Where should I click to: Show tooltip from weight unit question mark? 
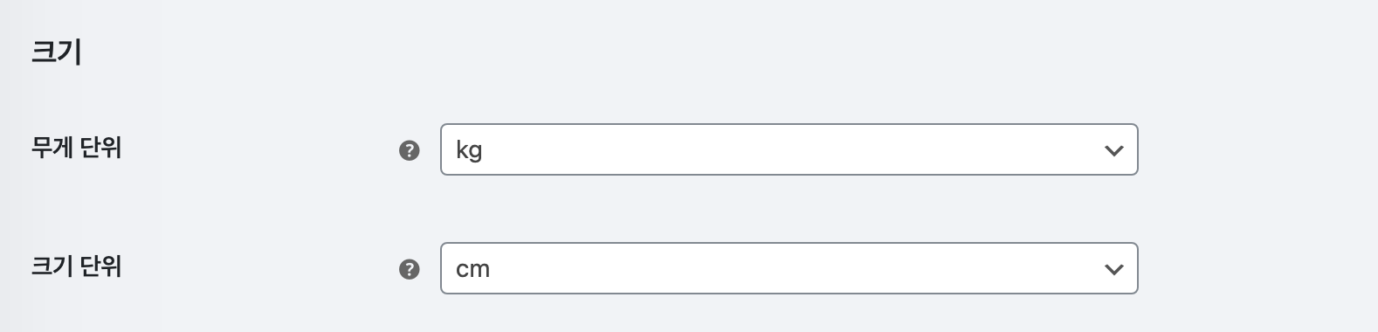pyautogui.click(x=409, y=150)
